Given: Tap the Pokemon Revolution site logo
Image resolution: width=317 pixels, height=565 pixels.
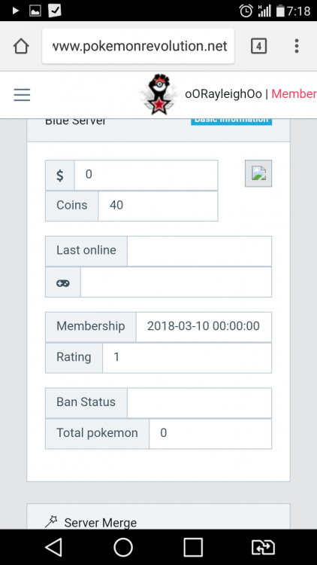Looking at the screenshot, I should (x=158, y=94).
